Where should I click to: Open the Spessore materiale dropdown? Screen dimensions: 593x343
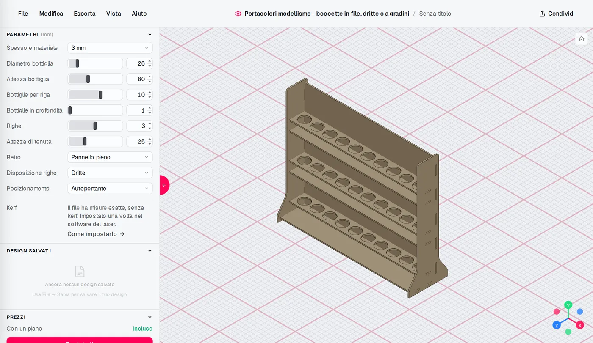[110, 48]
